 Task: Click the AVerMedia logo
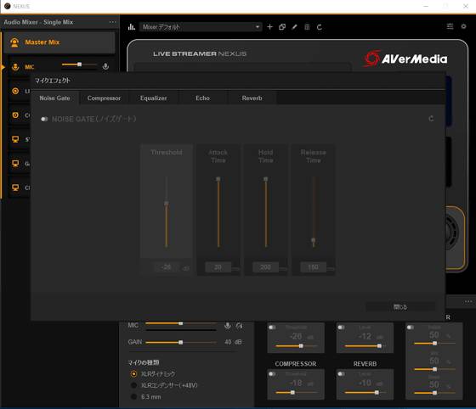[405, 59]
